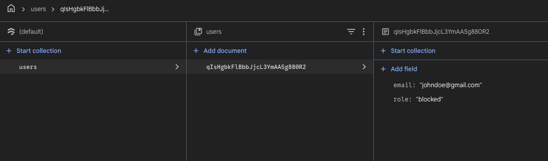Click the document icon in the right panel header
This screenshot has height=161, width=548.
coord(385,32)
